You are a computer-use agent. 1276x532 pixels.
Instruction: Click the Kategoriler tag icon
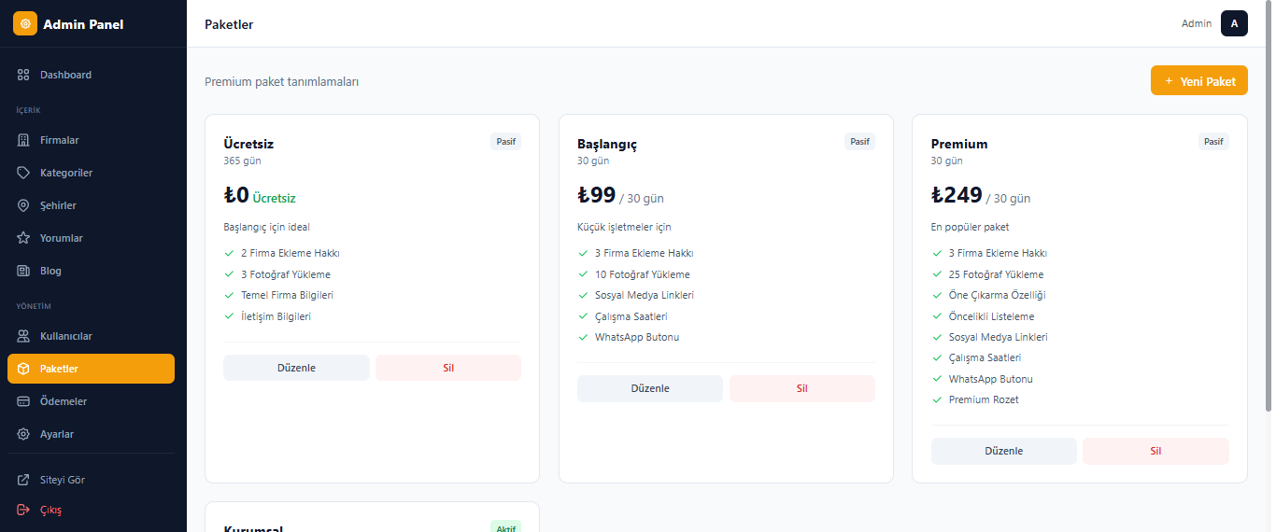pos(24,173)
